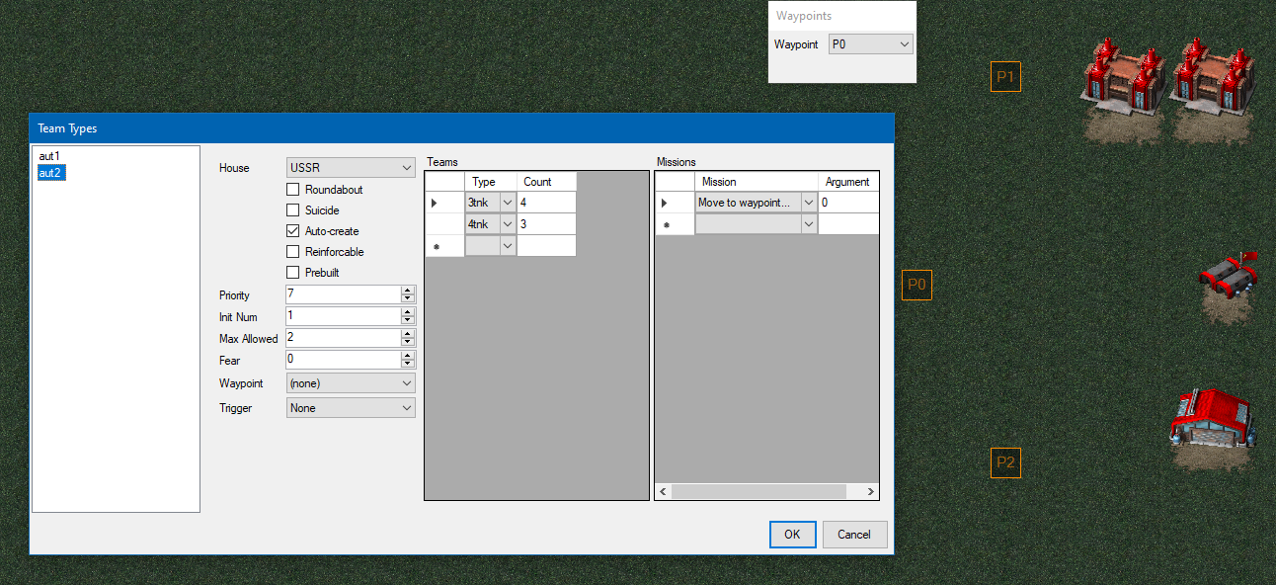Select the Move to waypoint row header
The height and width of the screenshot is (585, 1276).
[x=676, y=203]
